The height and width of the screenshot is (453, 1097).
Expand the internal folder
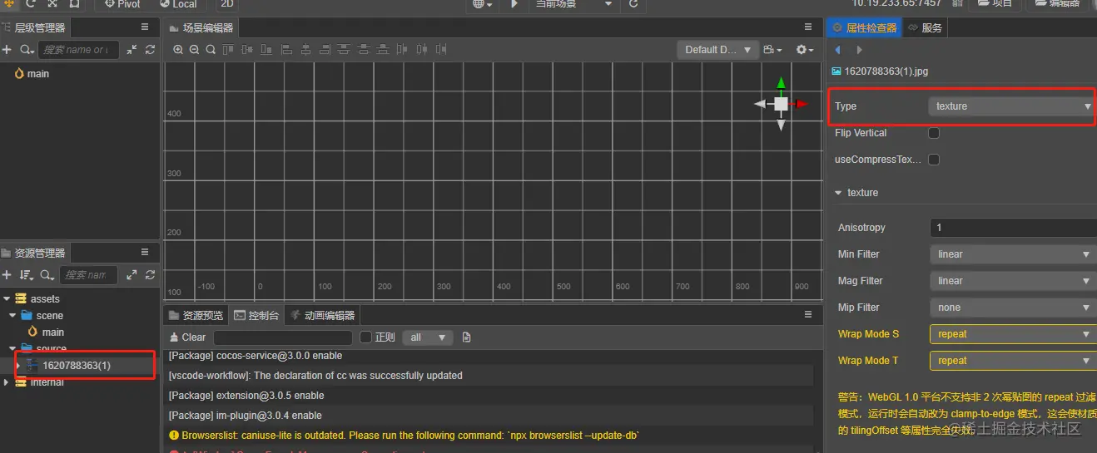pyautogui.click(x=7, y=382)
